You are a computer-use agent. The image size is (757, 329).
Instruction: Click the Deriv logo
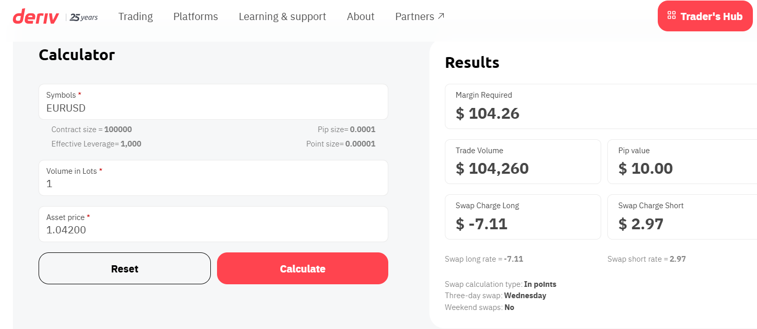[37, 16]
